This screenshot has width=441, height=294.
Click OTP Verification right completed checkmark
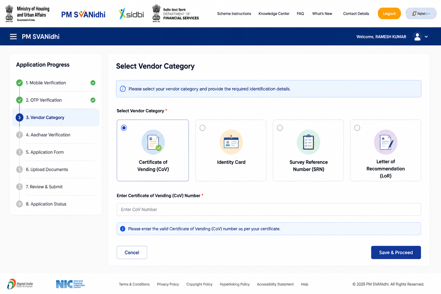[93, 100]
